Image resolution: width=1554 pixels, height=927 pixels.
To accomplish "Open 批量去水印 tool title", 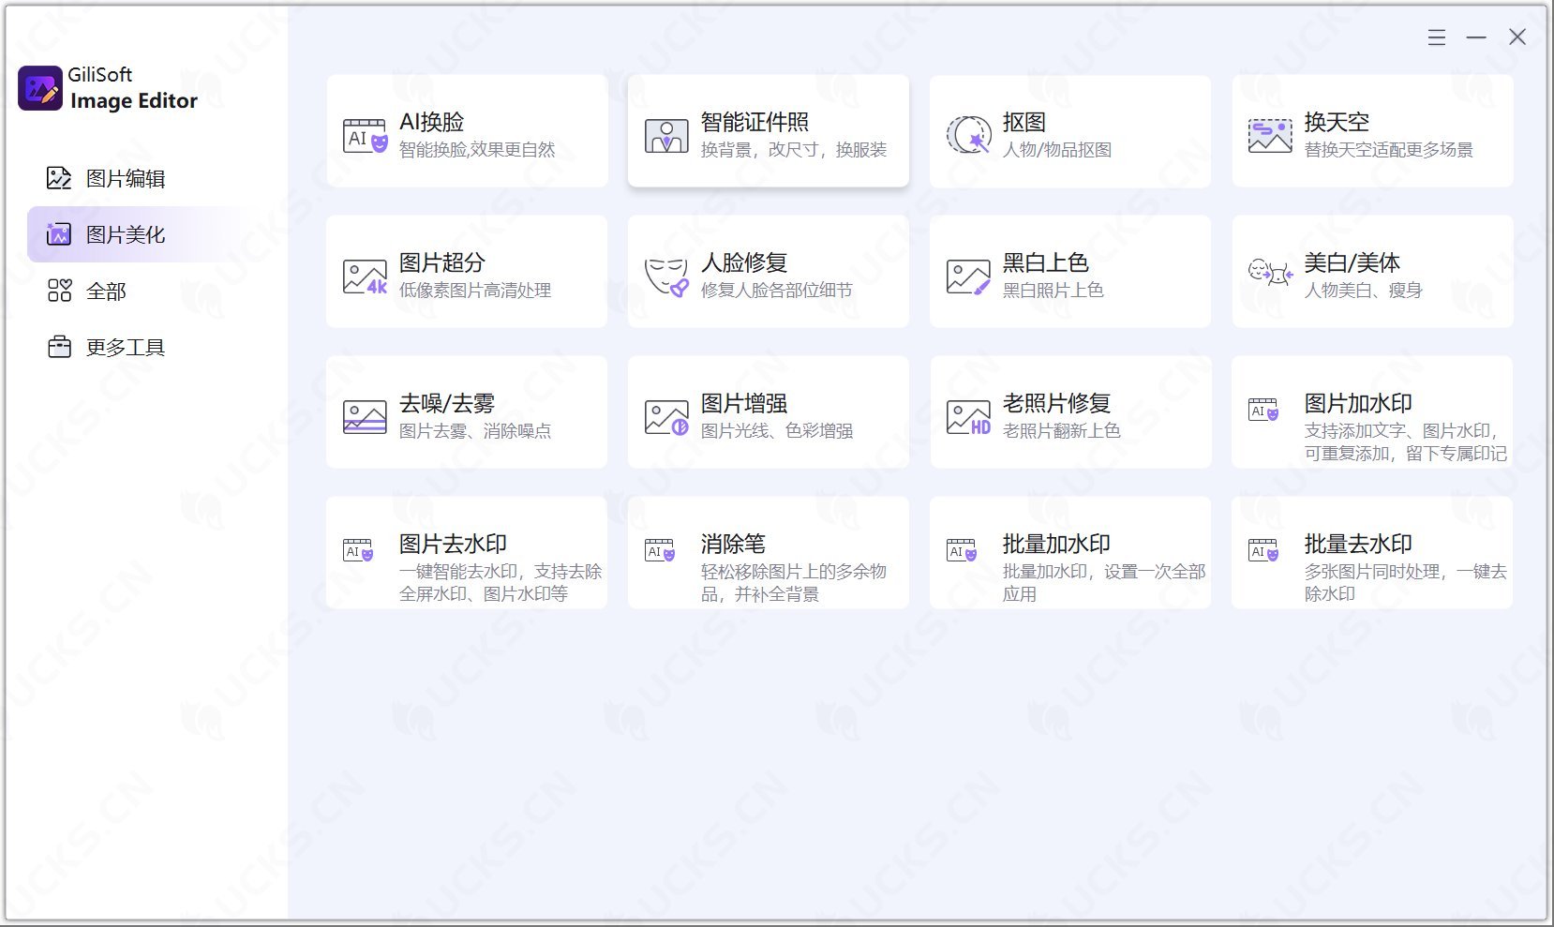I will (x=1358, y=544).
